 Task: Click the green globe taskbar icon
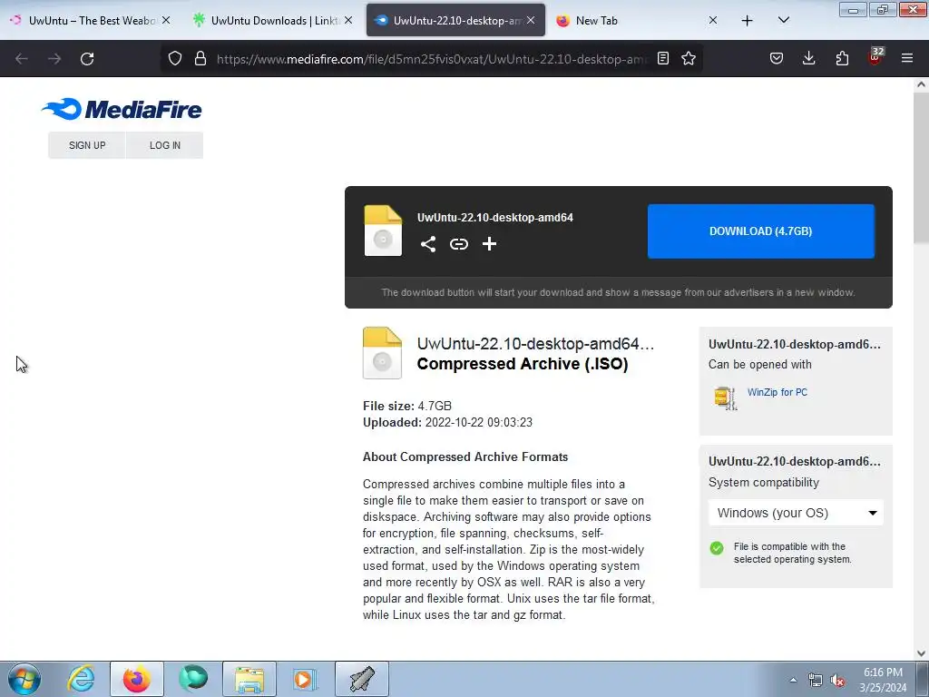pyautogui.click(x=193, y=679)
